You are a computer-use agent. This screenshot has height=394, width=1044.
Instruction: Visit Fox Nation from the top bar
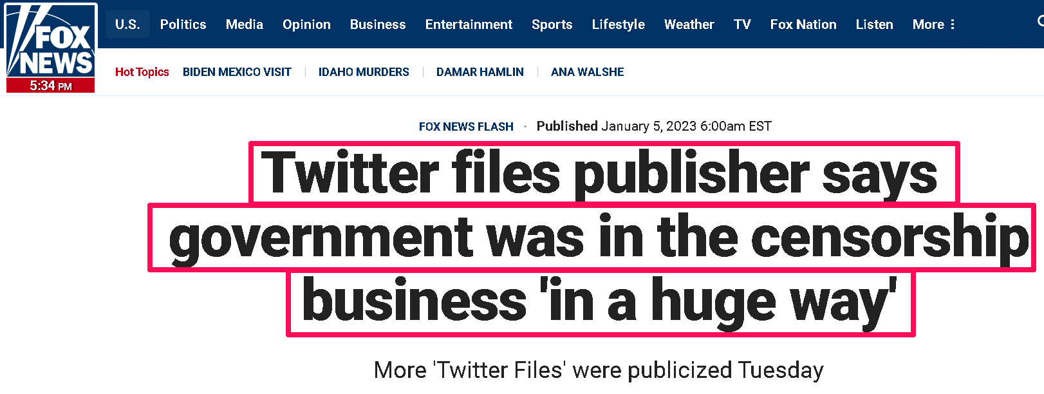tap(803, 24)
